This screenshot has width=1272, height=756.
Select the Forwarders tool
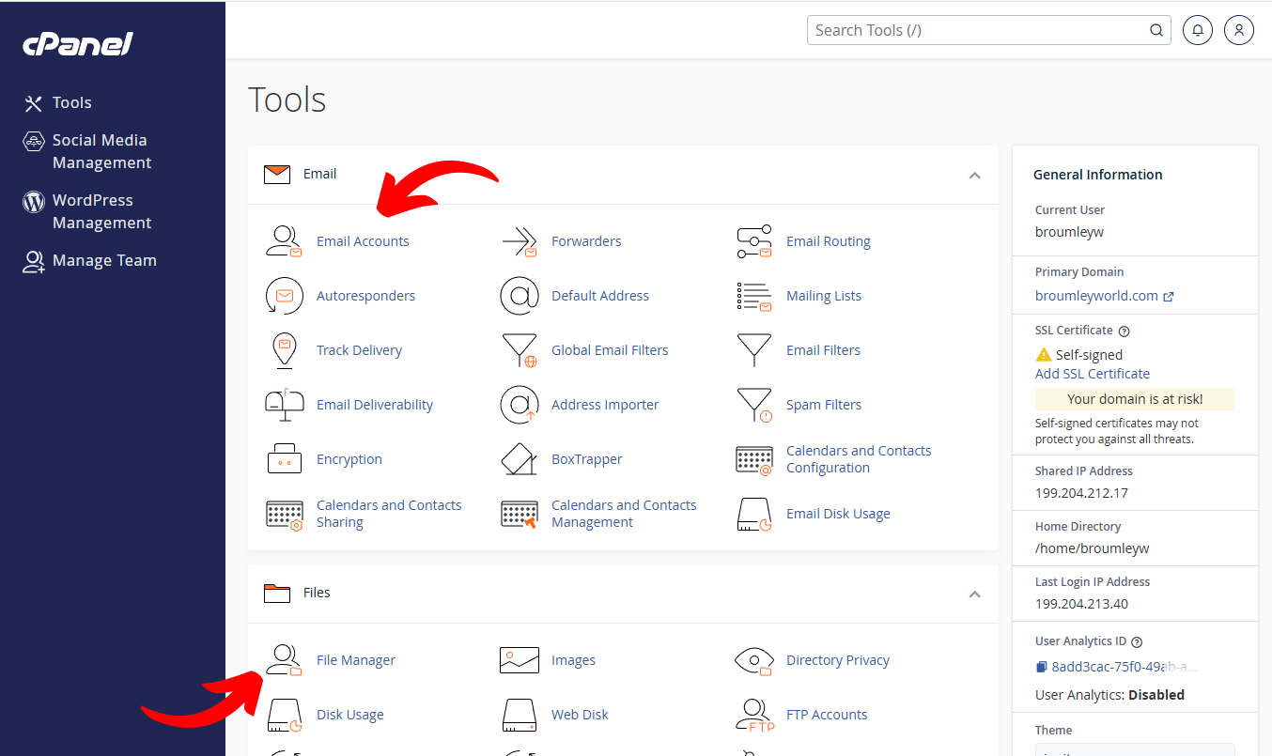click(x=586, y=241)
